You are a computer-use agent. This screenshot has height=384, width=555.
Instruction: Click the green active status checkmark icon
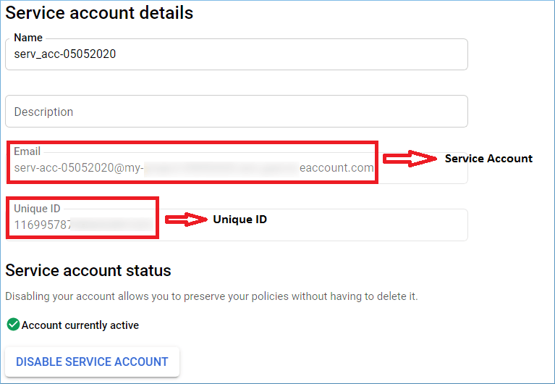[14, 325]
